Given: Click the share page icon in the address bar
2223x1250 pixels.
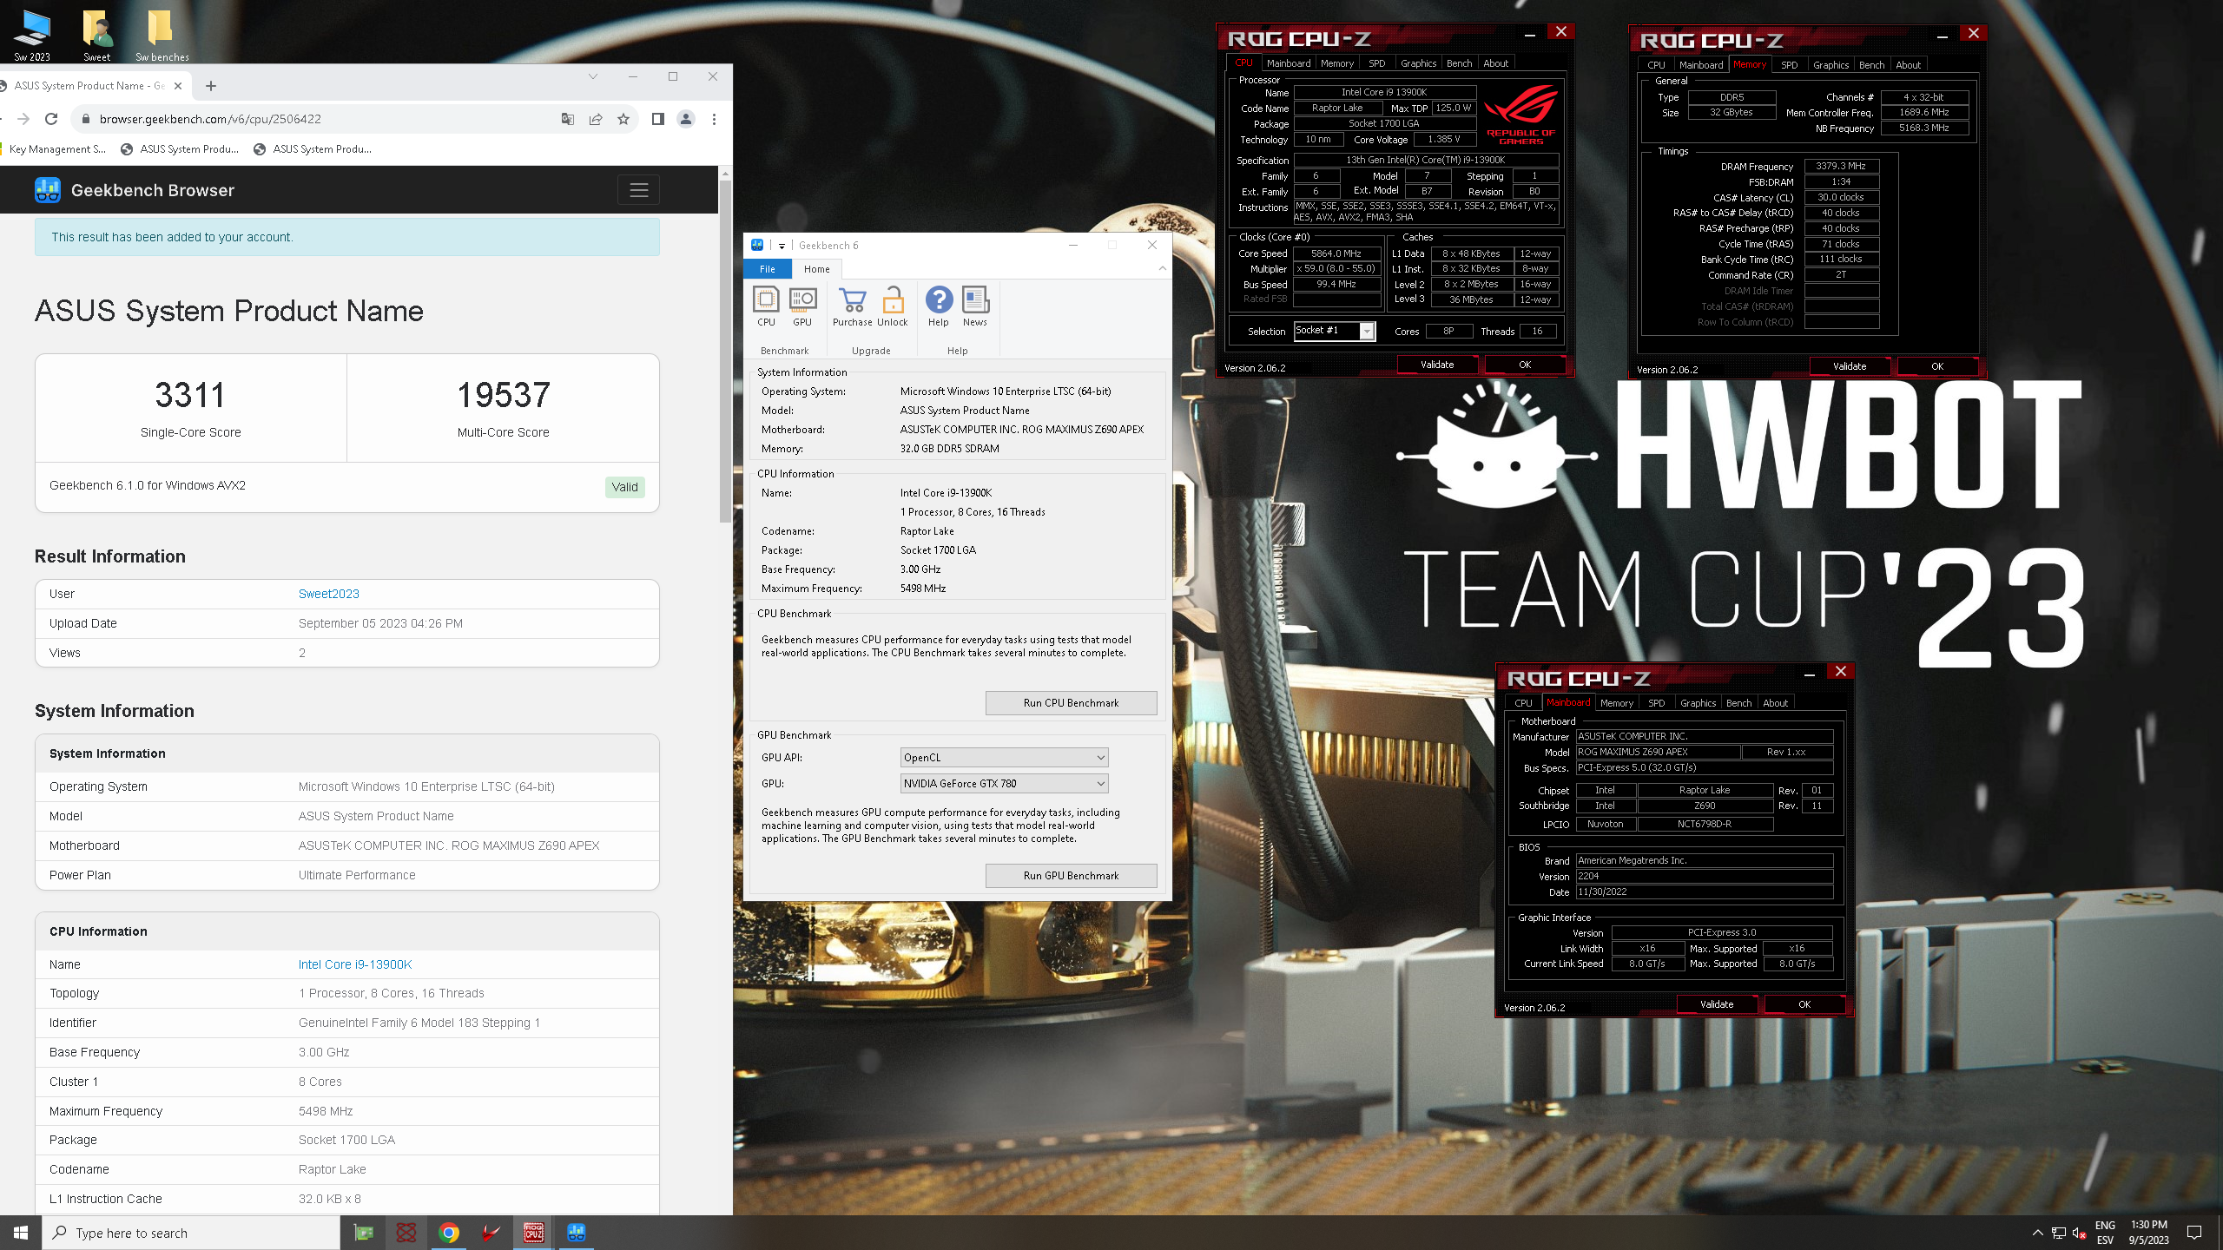Looking at the screenshot, I should (x=596, y=119).
